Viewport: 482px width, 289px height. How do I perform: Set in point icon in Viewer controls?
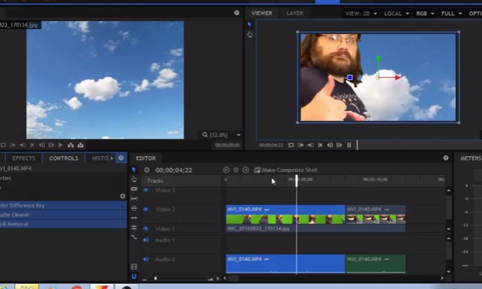point(301,145)
